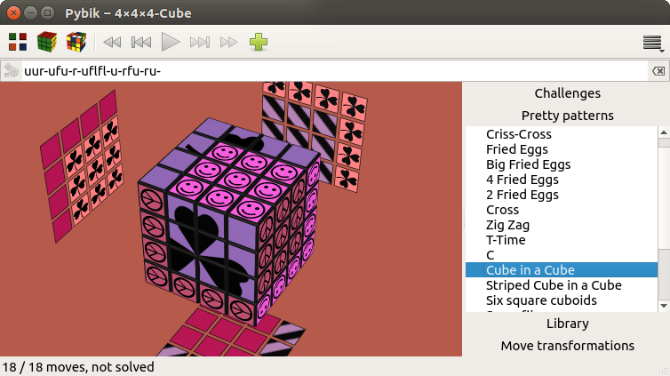Step forward one move
Image resolution: width=670 pixels, height=376 pixels.
point(200,43)
